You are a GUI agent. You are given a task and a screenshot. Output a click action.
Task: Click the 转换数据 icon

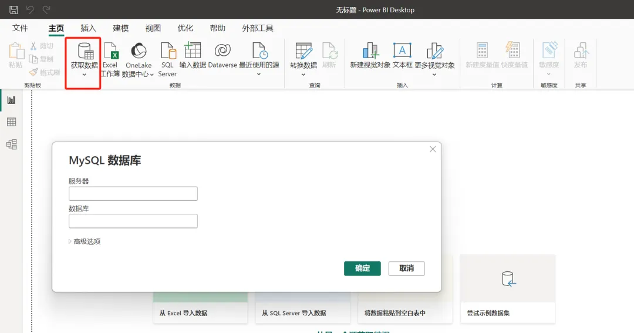tap(303, 51)
